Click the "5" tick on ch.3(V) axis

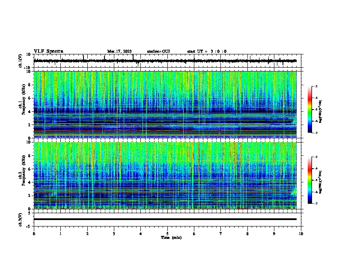tap(30, 213)
